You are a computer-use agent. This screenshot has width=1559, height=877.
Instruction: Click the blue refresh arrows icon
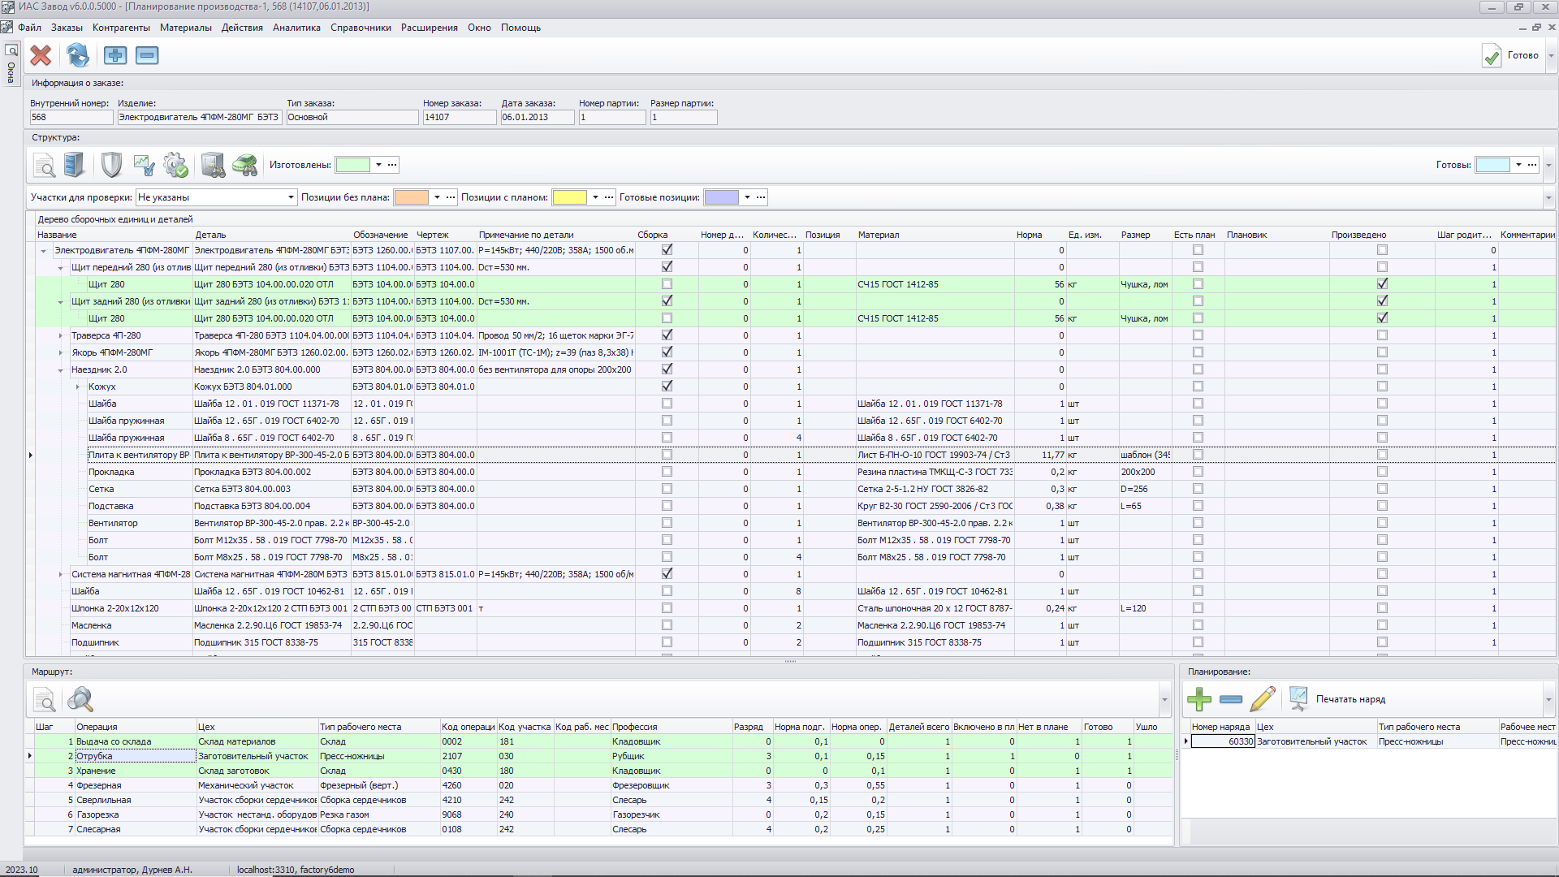click(x=78, y=55)
